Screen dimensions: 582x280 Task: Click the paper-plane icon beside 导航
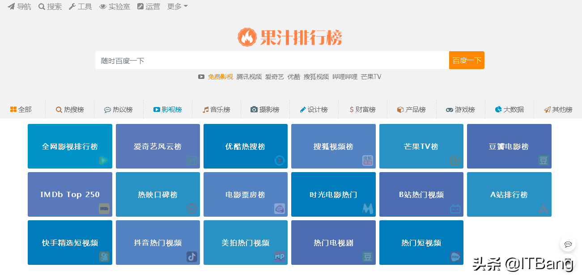click(11, 7)
